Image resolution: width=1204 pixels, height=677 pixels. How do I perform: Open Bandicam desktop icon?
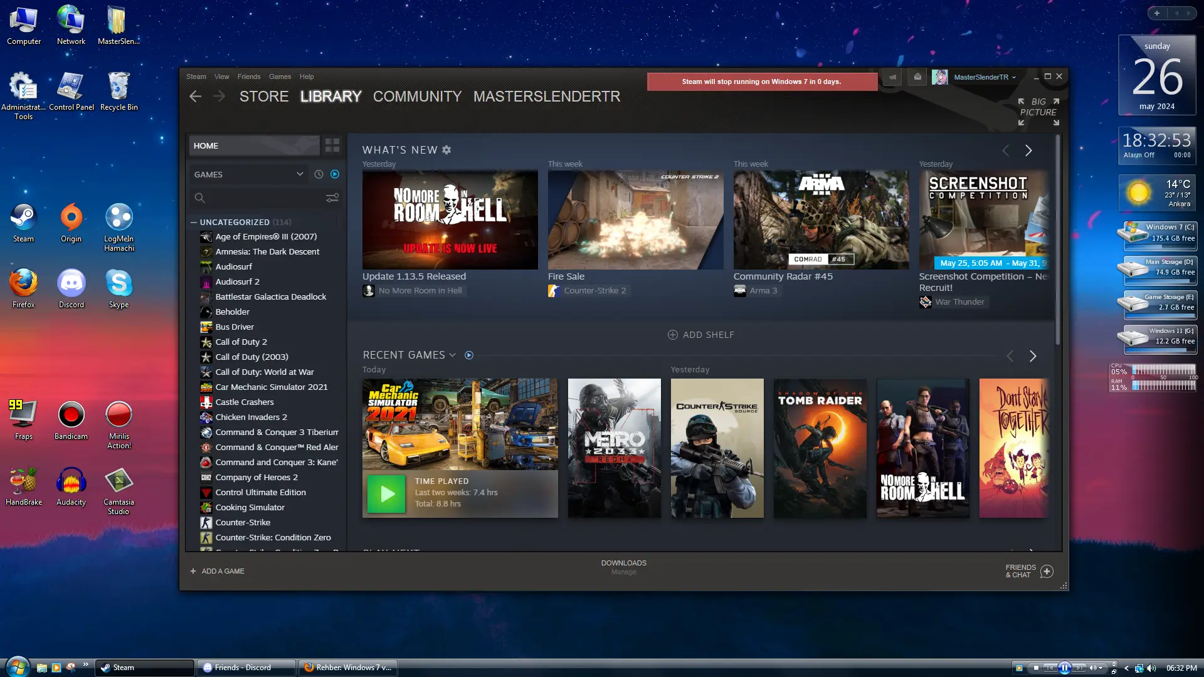pos(71,421)
